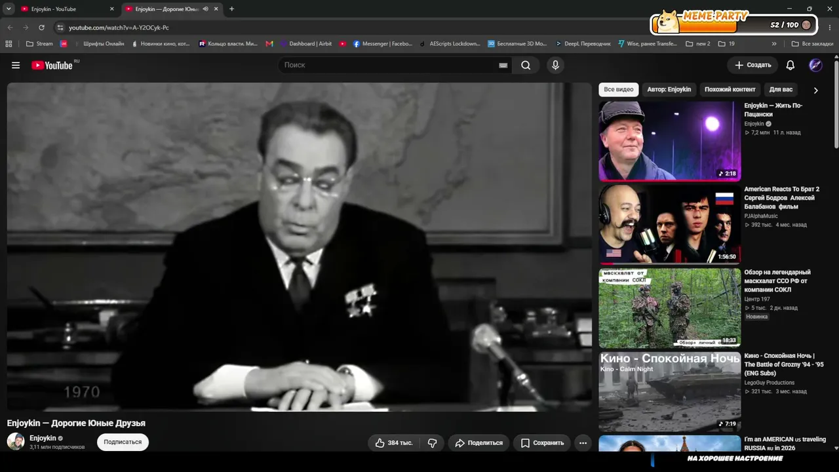Close the Enjoykin - YouTube tab
The width and height of the screenshot is (839, 472).
tap(111, 9)
